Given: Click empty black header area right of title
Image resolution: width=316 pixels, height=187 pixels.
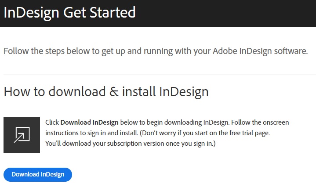Looking at the screenshot, I should click(229, 13).
